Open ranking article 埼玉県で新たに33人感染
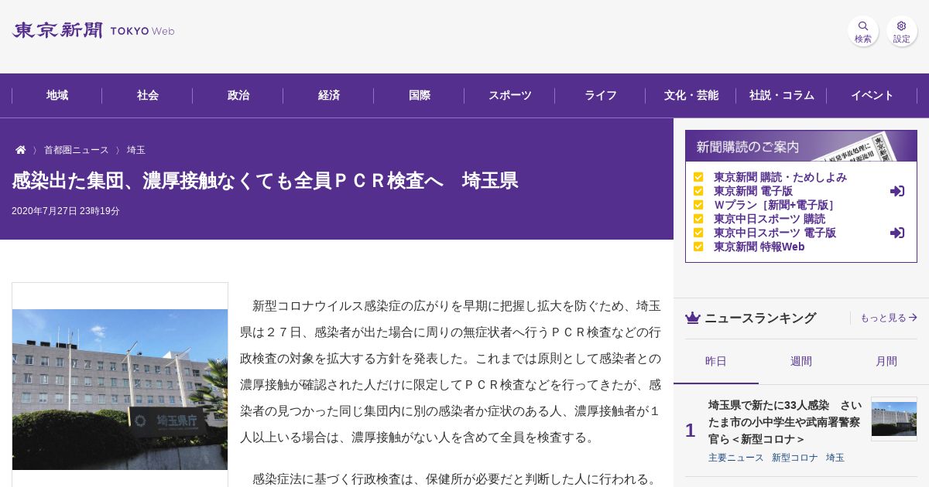 [784, 422]
